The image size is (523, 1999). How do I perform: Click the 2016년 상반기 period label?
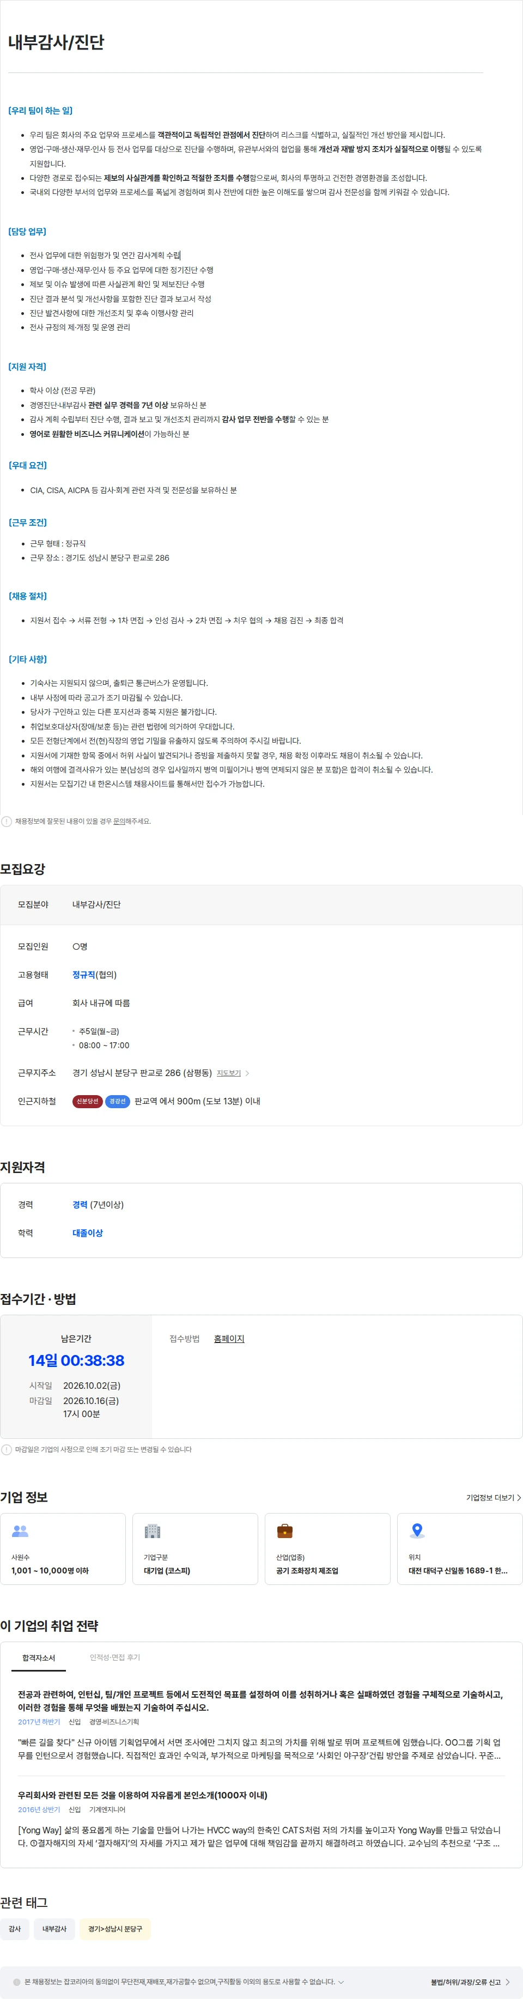[39, 1809]
